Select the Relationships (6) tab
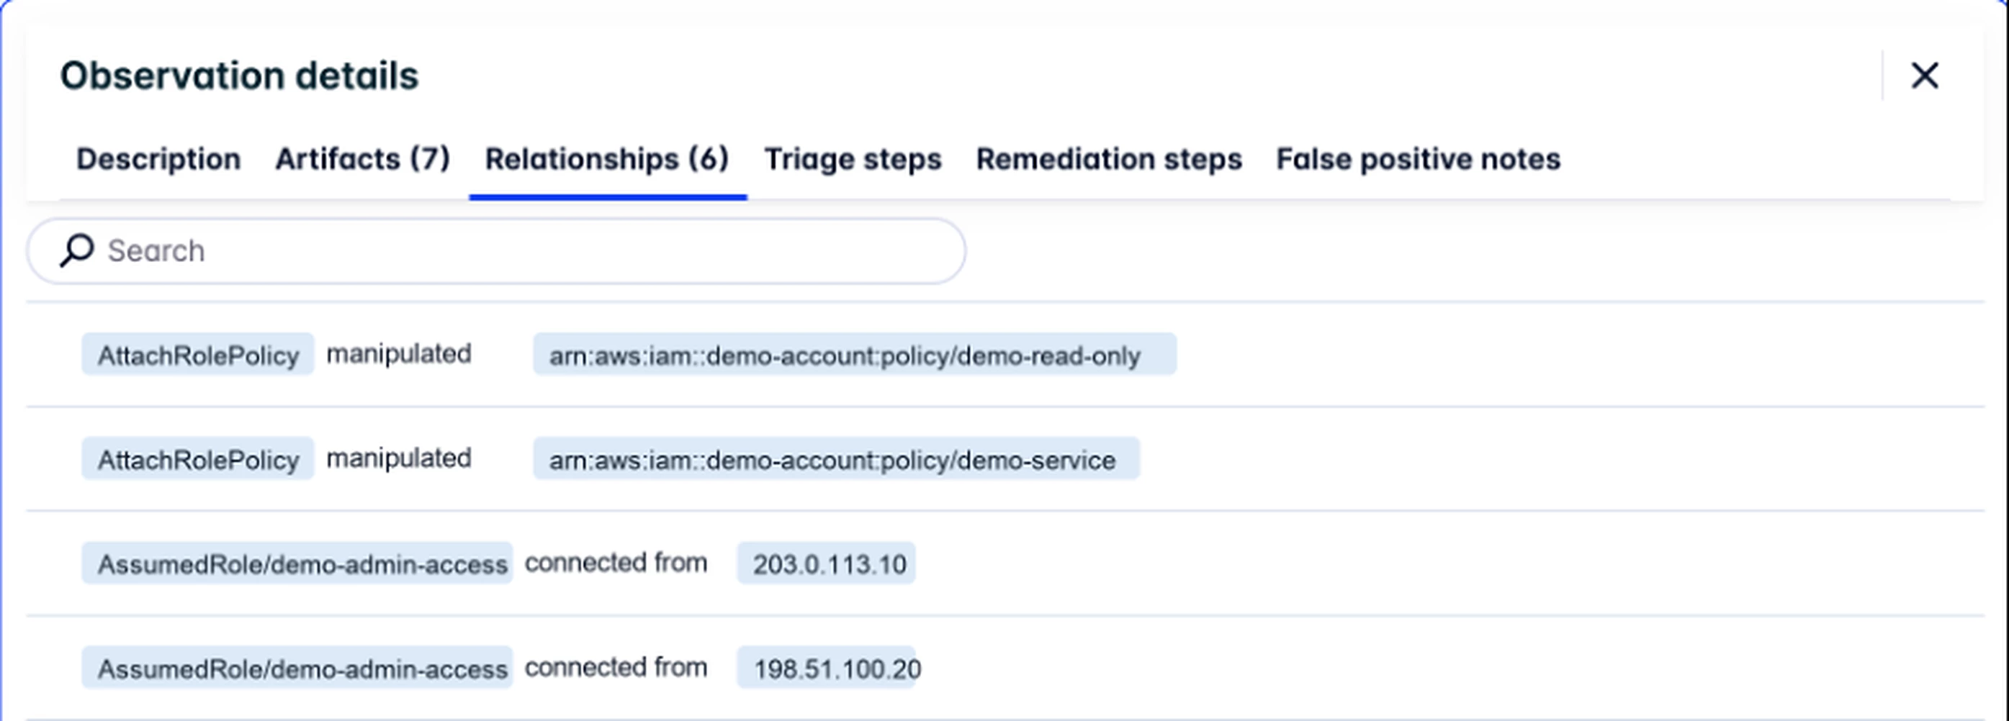Screen dimensions: 2009x721 point(607,159)
